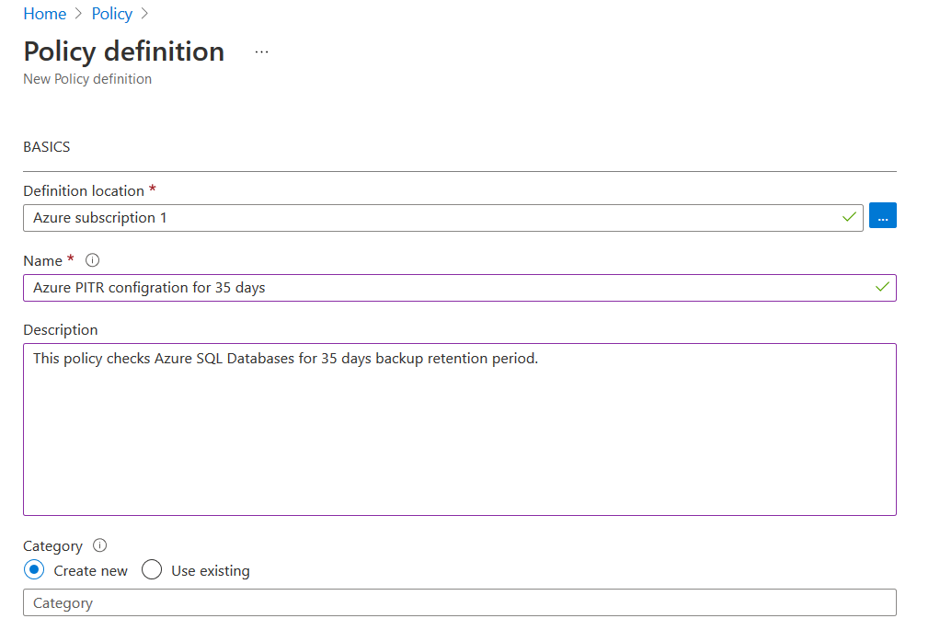940x630 pixels.
Task: Open the blue definition location picker button
Action: [x=883, y=217]
